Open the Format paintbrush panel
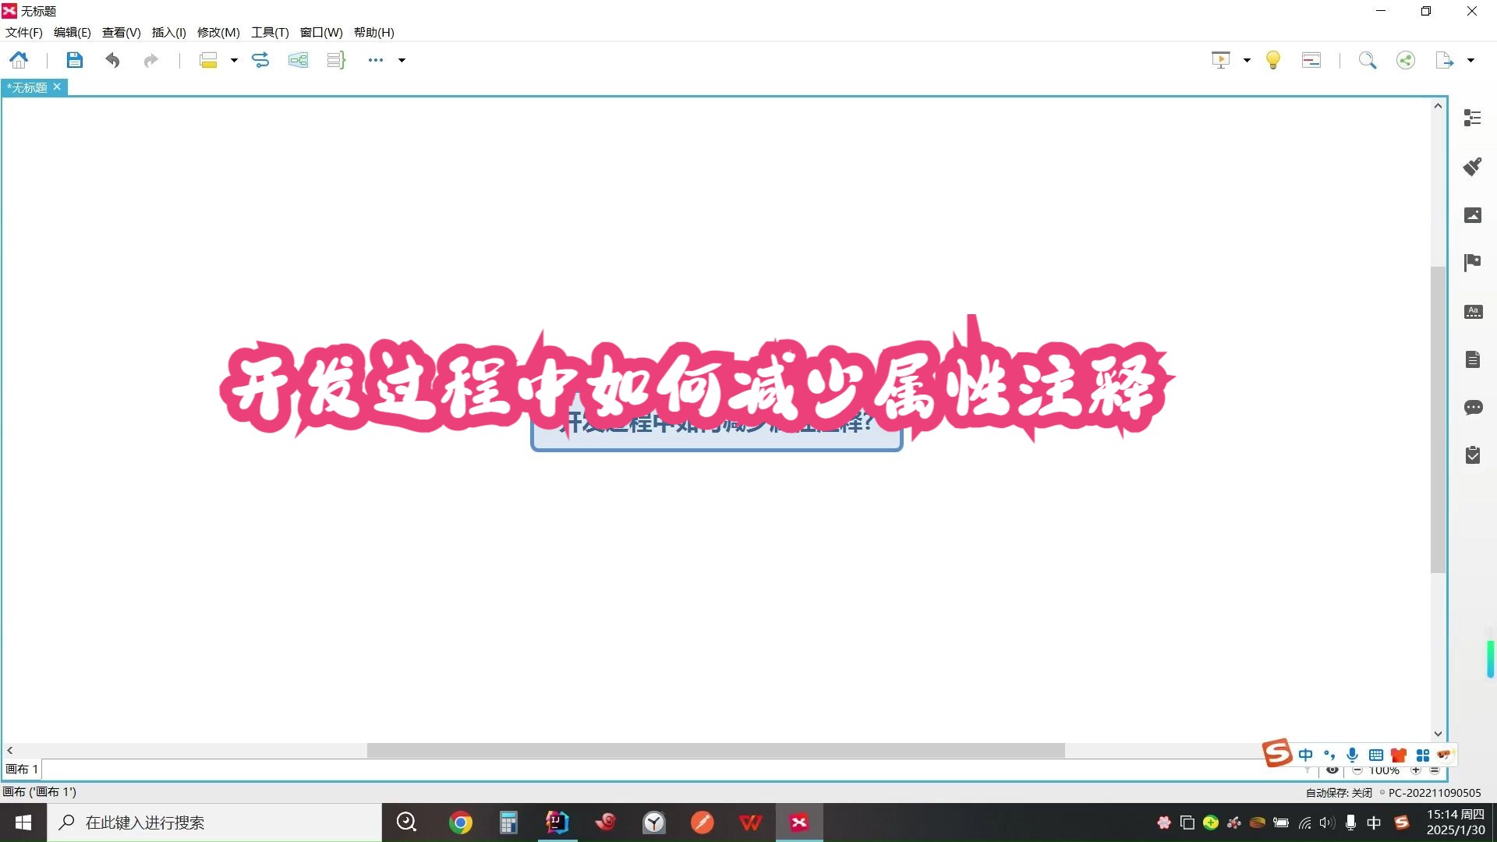 click(x=1472, y=166)
